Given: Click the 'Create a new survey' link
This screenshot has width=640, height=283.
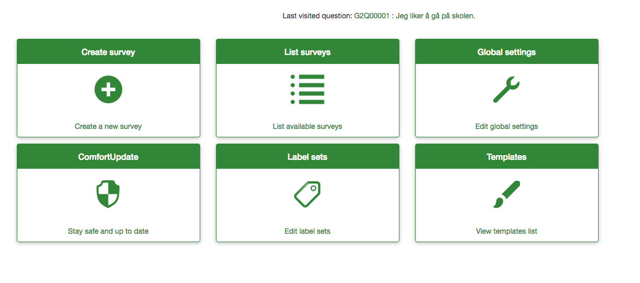Looking at the screenshot, I should (109, 126).
